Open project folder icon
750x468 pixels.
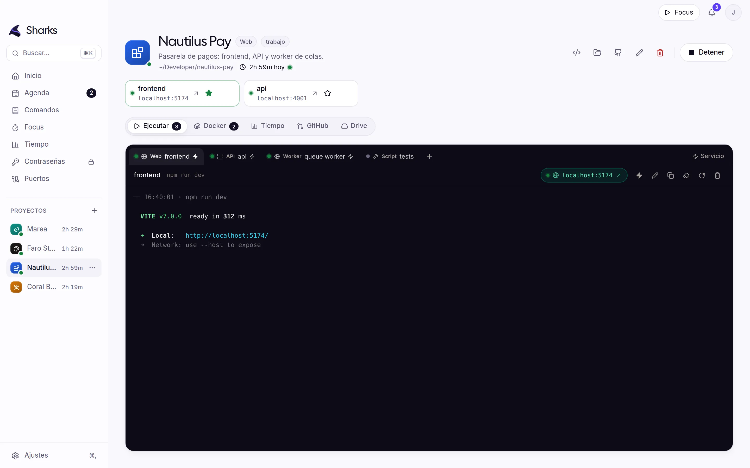point(597,53)
